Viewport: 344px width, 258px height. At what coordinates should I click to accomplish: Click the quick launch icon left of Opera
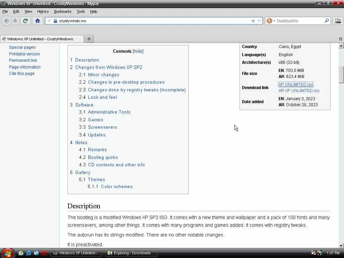tap(36, 253)
